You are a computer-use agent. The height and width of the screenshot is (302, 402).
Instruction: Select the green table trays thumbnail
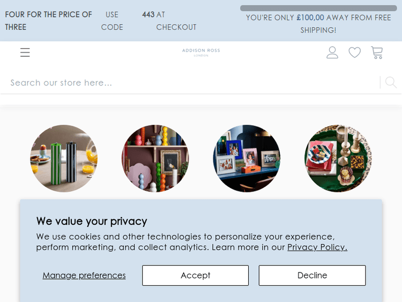(338, 158)
